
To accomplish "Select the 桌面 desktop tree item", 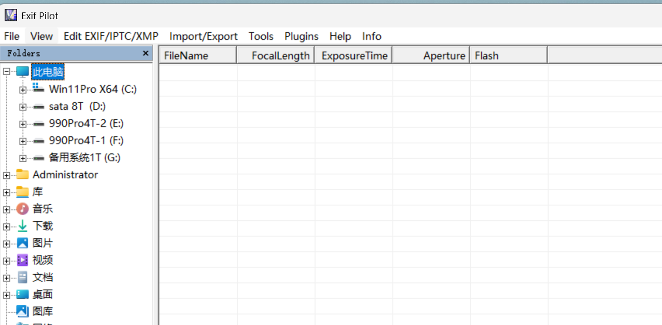I will 42,294.
